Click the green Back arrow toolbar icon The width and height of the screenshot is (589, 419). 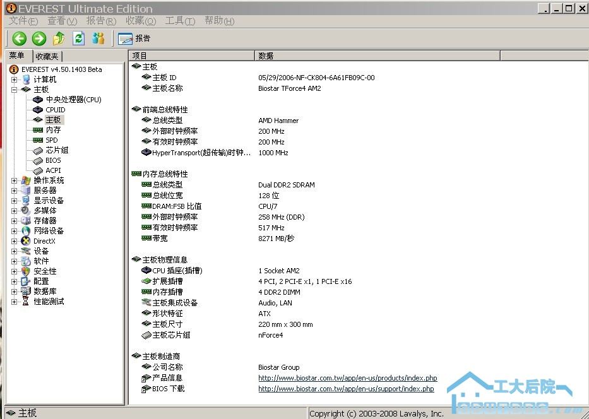19,38
